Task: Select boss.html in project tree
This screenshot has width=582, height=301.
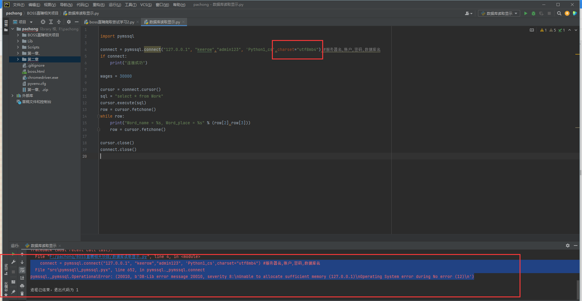Action: pos(36,72)
